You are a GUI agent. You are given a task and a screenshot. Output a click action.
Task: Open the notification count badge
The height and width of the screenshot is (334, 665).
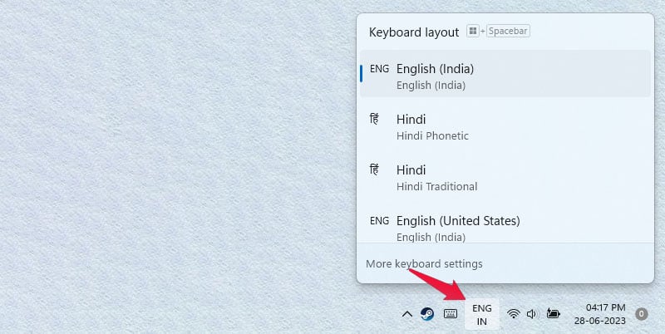click(641, 314)
